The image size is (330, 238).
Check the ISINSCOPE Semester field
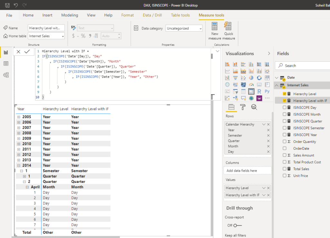(x=285, y=128)
